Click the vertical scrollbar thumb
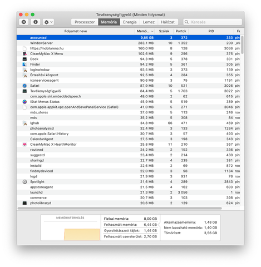Viewport: 261px width, 267px height. click(242, 44)
